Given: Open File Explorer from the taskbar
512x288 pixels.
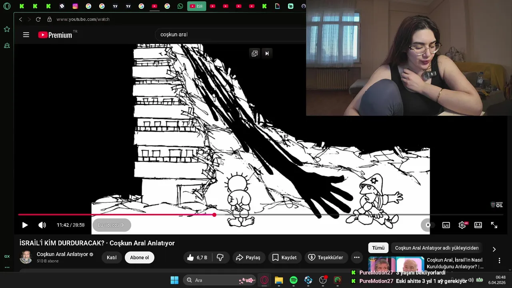Looking at the screenshot, I should tap(279, 280).
